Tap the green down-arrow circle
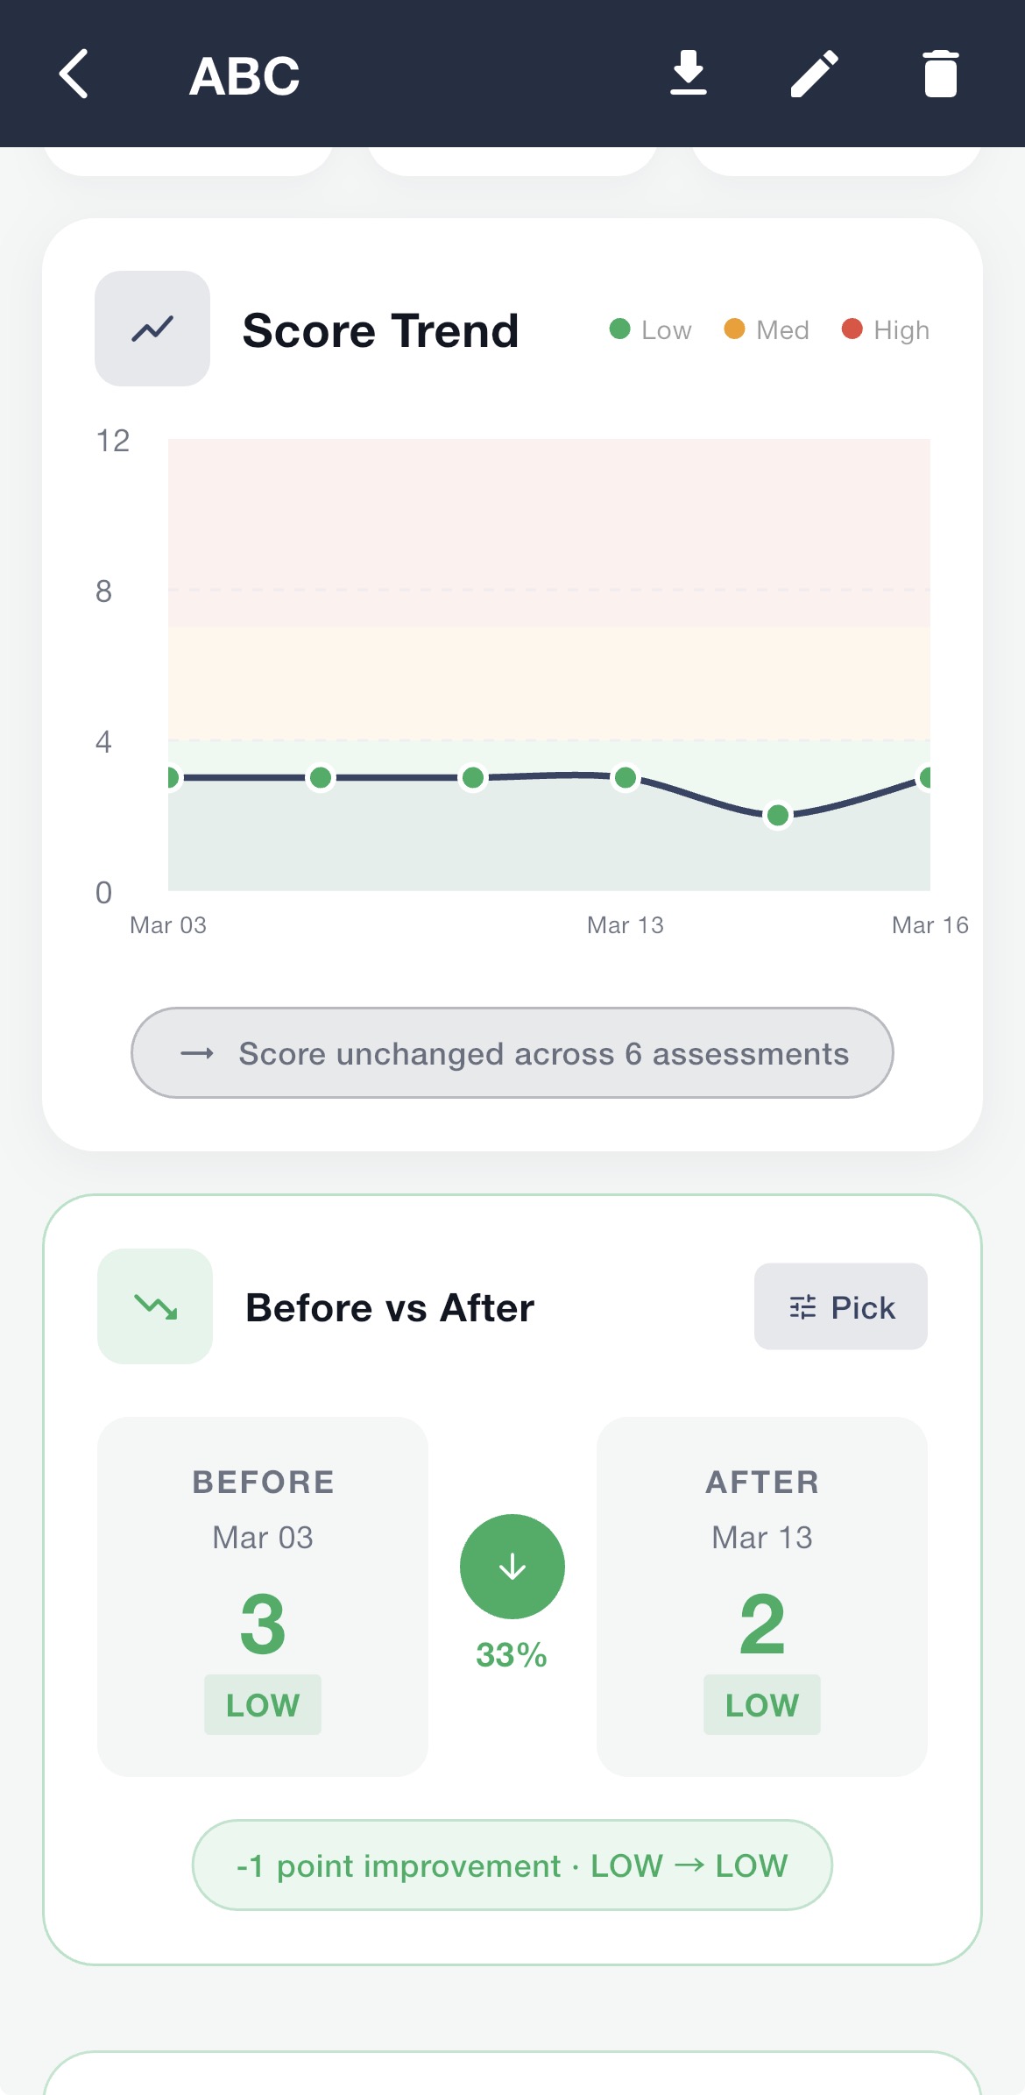 coord(512,1567)
